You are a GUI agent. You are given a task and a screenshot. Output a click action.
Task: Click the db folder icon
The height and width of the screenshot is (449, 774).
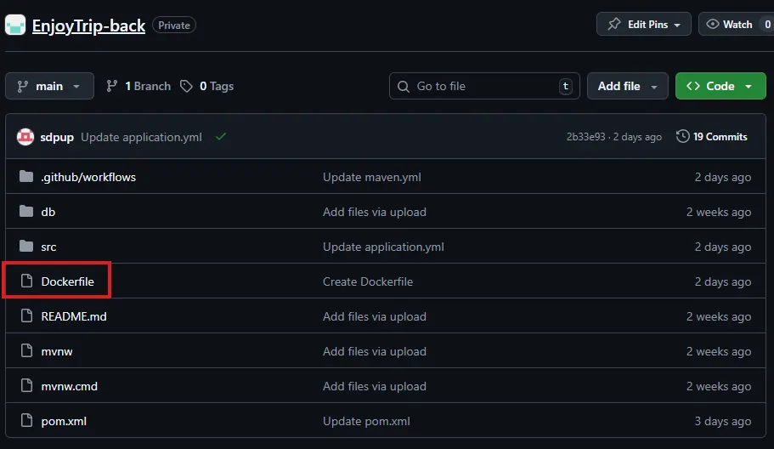[26, 213]
